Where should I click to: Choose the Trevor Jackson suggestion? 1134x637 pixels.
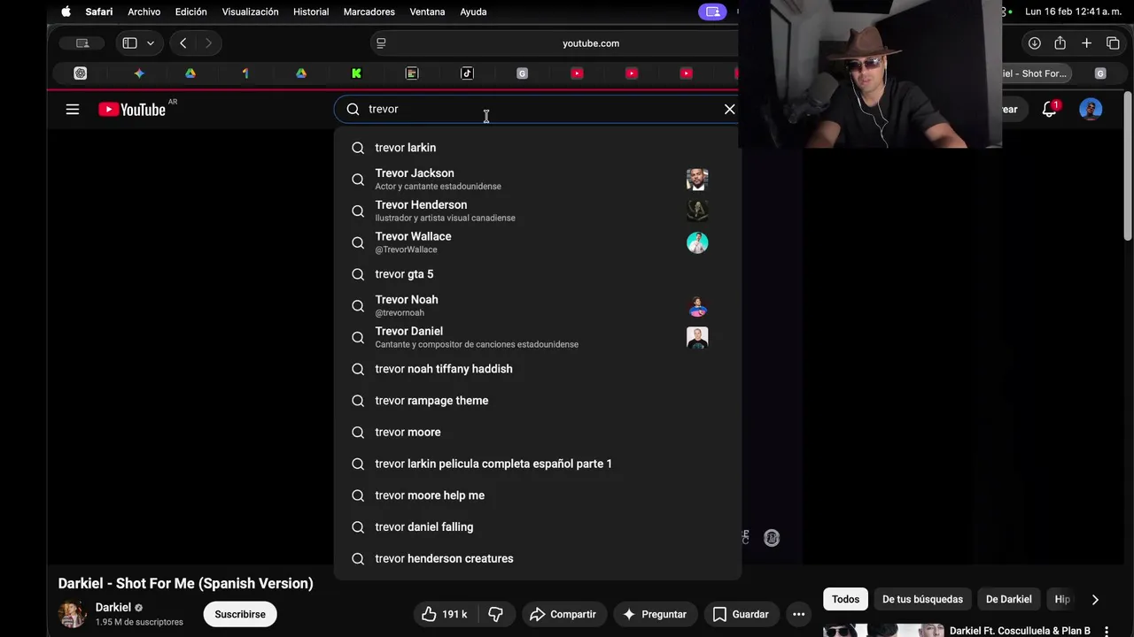[x=538, y=180]
